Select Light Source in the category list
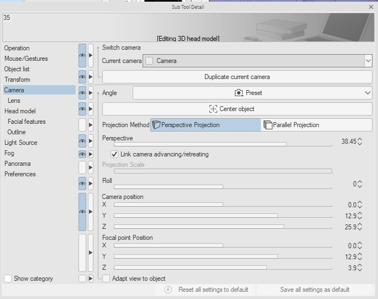Screen dimensions: 378x299 click(21, 143)
